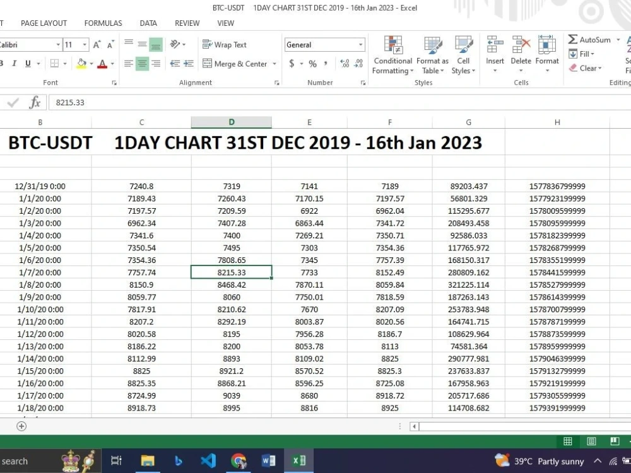631x473 pixels.
Task: Click Decrease Decimal icon
Action: click(x=358, y=64)
